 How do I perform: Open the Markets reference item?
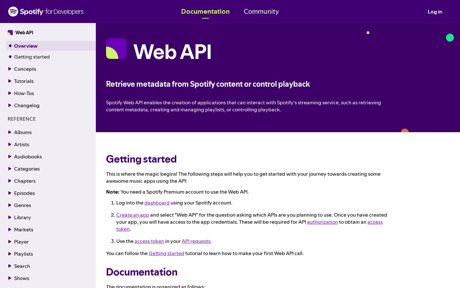[24, 229]
